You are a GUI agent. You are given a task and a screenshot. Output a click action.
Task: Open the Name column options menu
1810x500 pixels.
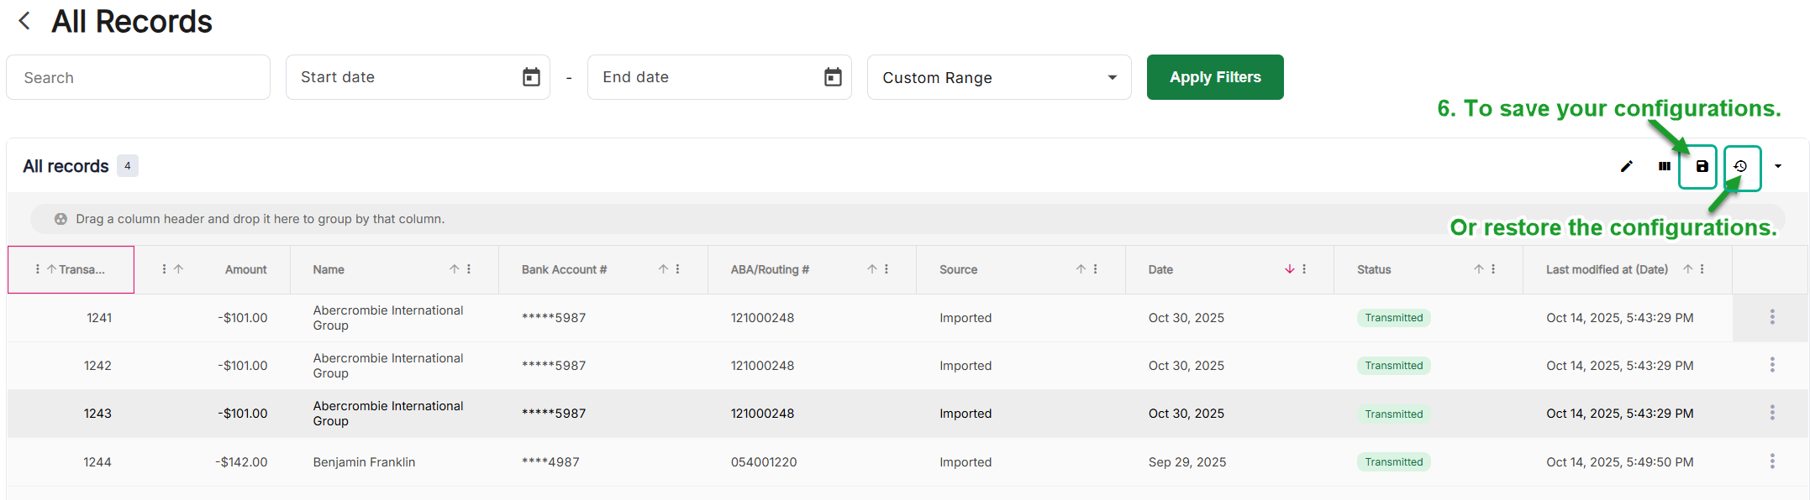(x=469, y=269)
